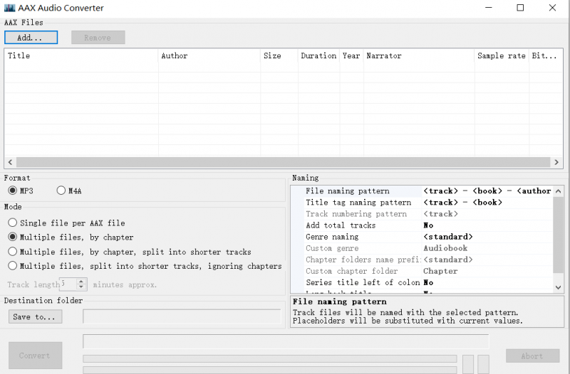570x374 pixels.
Task: Sort file list by Title column
Action: tap(81, 56)
